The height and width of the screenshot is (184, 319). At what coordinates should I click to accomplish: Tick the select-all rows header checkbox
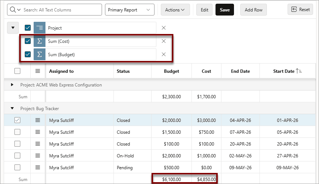click(17, 71)
